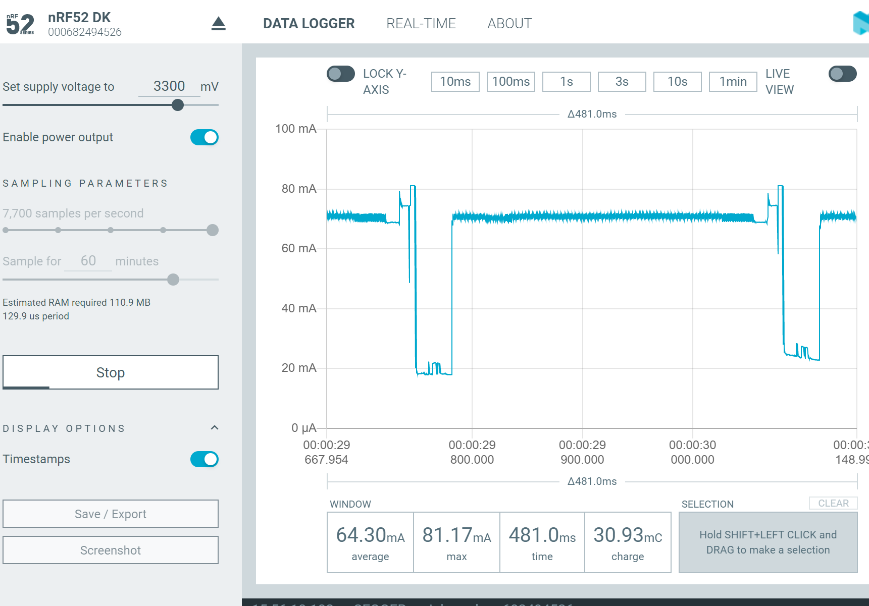Image resolution: width=869 pixels, height=606 pixels.
Task: Click the SELECTION heading
Action: coord(707,504)
